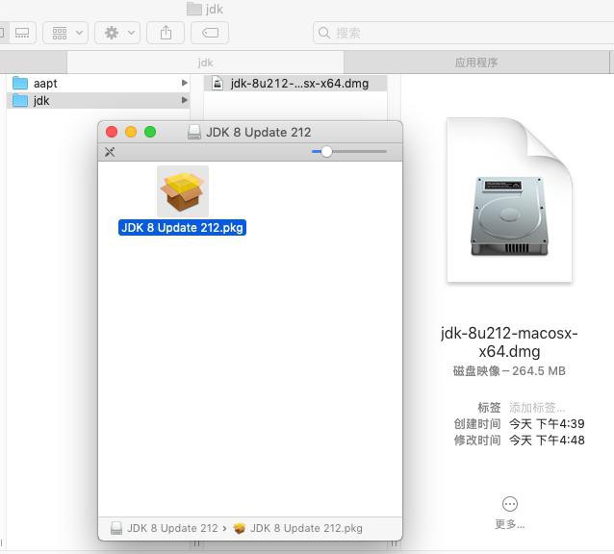
Task: Select the JDK 8 Update 212.pkg filename label
Action: click(182, 228)
